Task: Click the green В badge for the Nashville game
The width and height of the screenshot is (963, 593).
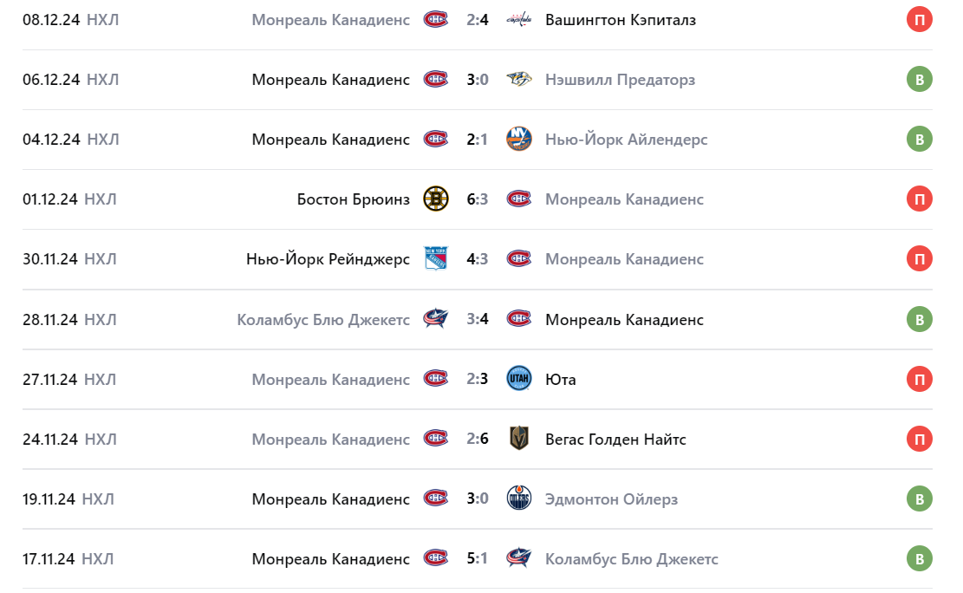Action: [x=920, y=79]
